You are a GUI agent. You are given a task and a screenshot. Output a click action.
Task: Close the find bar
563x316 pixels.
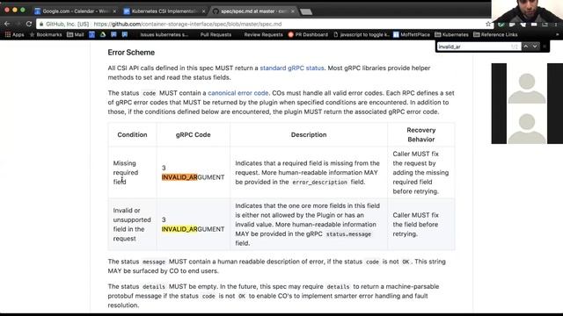point(545,47)
